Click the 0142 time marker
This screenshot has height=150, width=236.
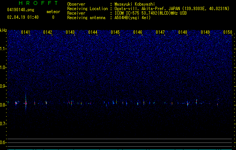(x=48, y=32)
